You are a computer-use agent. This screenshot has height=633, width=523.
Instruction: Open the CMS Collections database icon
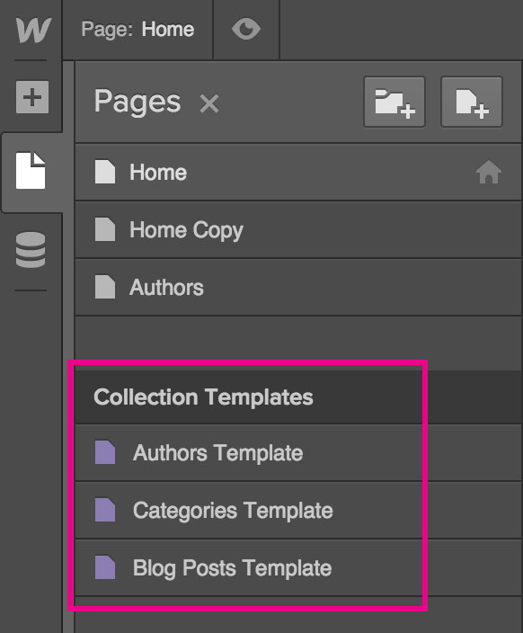(31, 250)
